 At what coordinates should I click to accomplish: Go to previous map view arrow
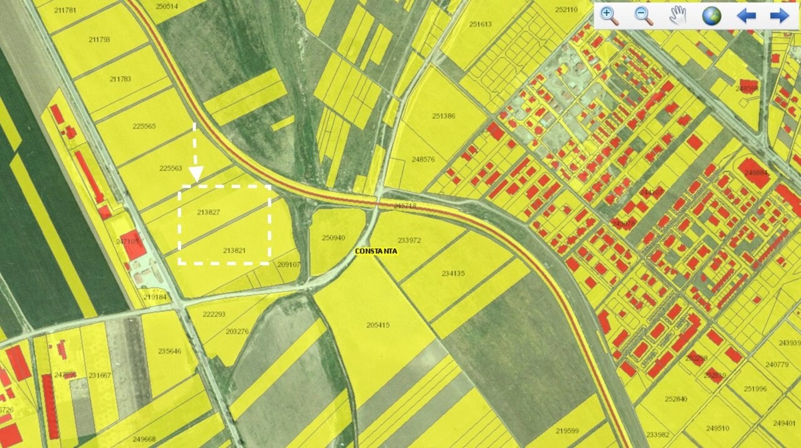746,15
